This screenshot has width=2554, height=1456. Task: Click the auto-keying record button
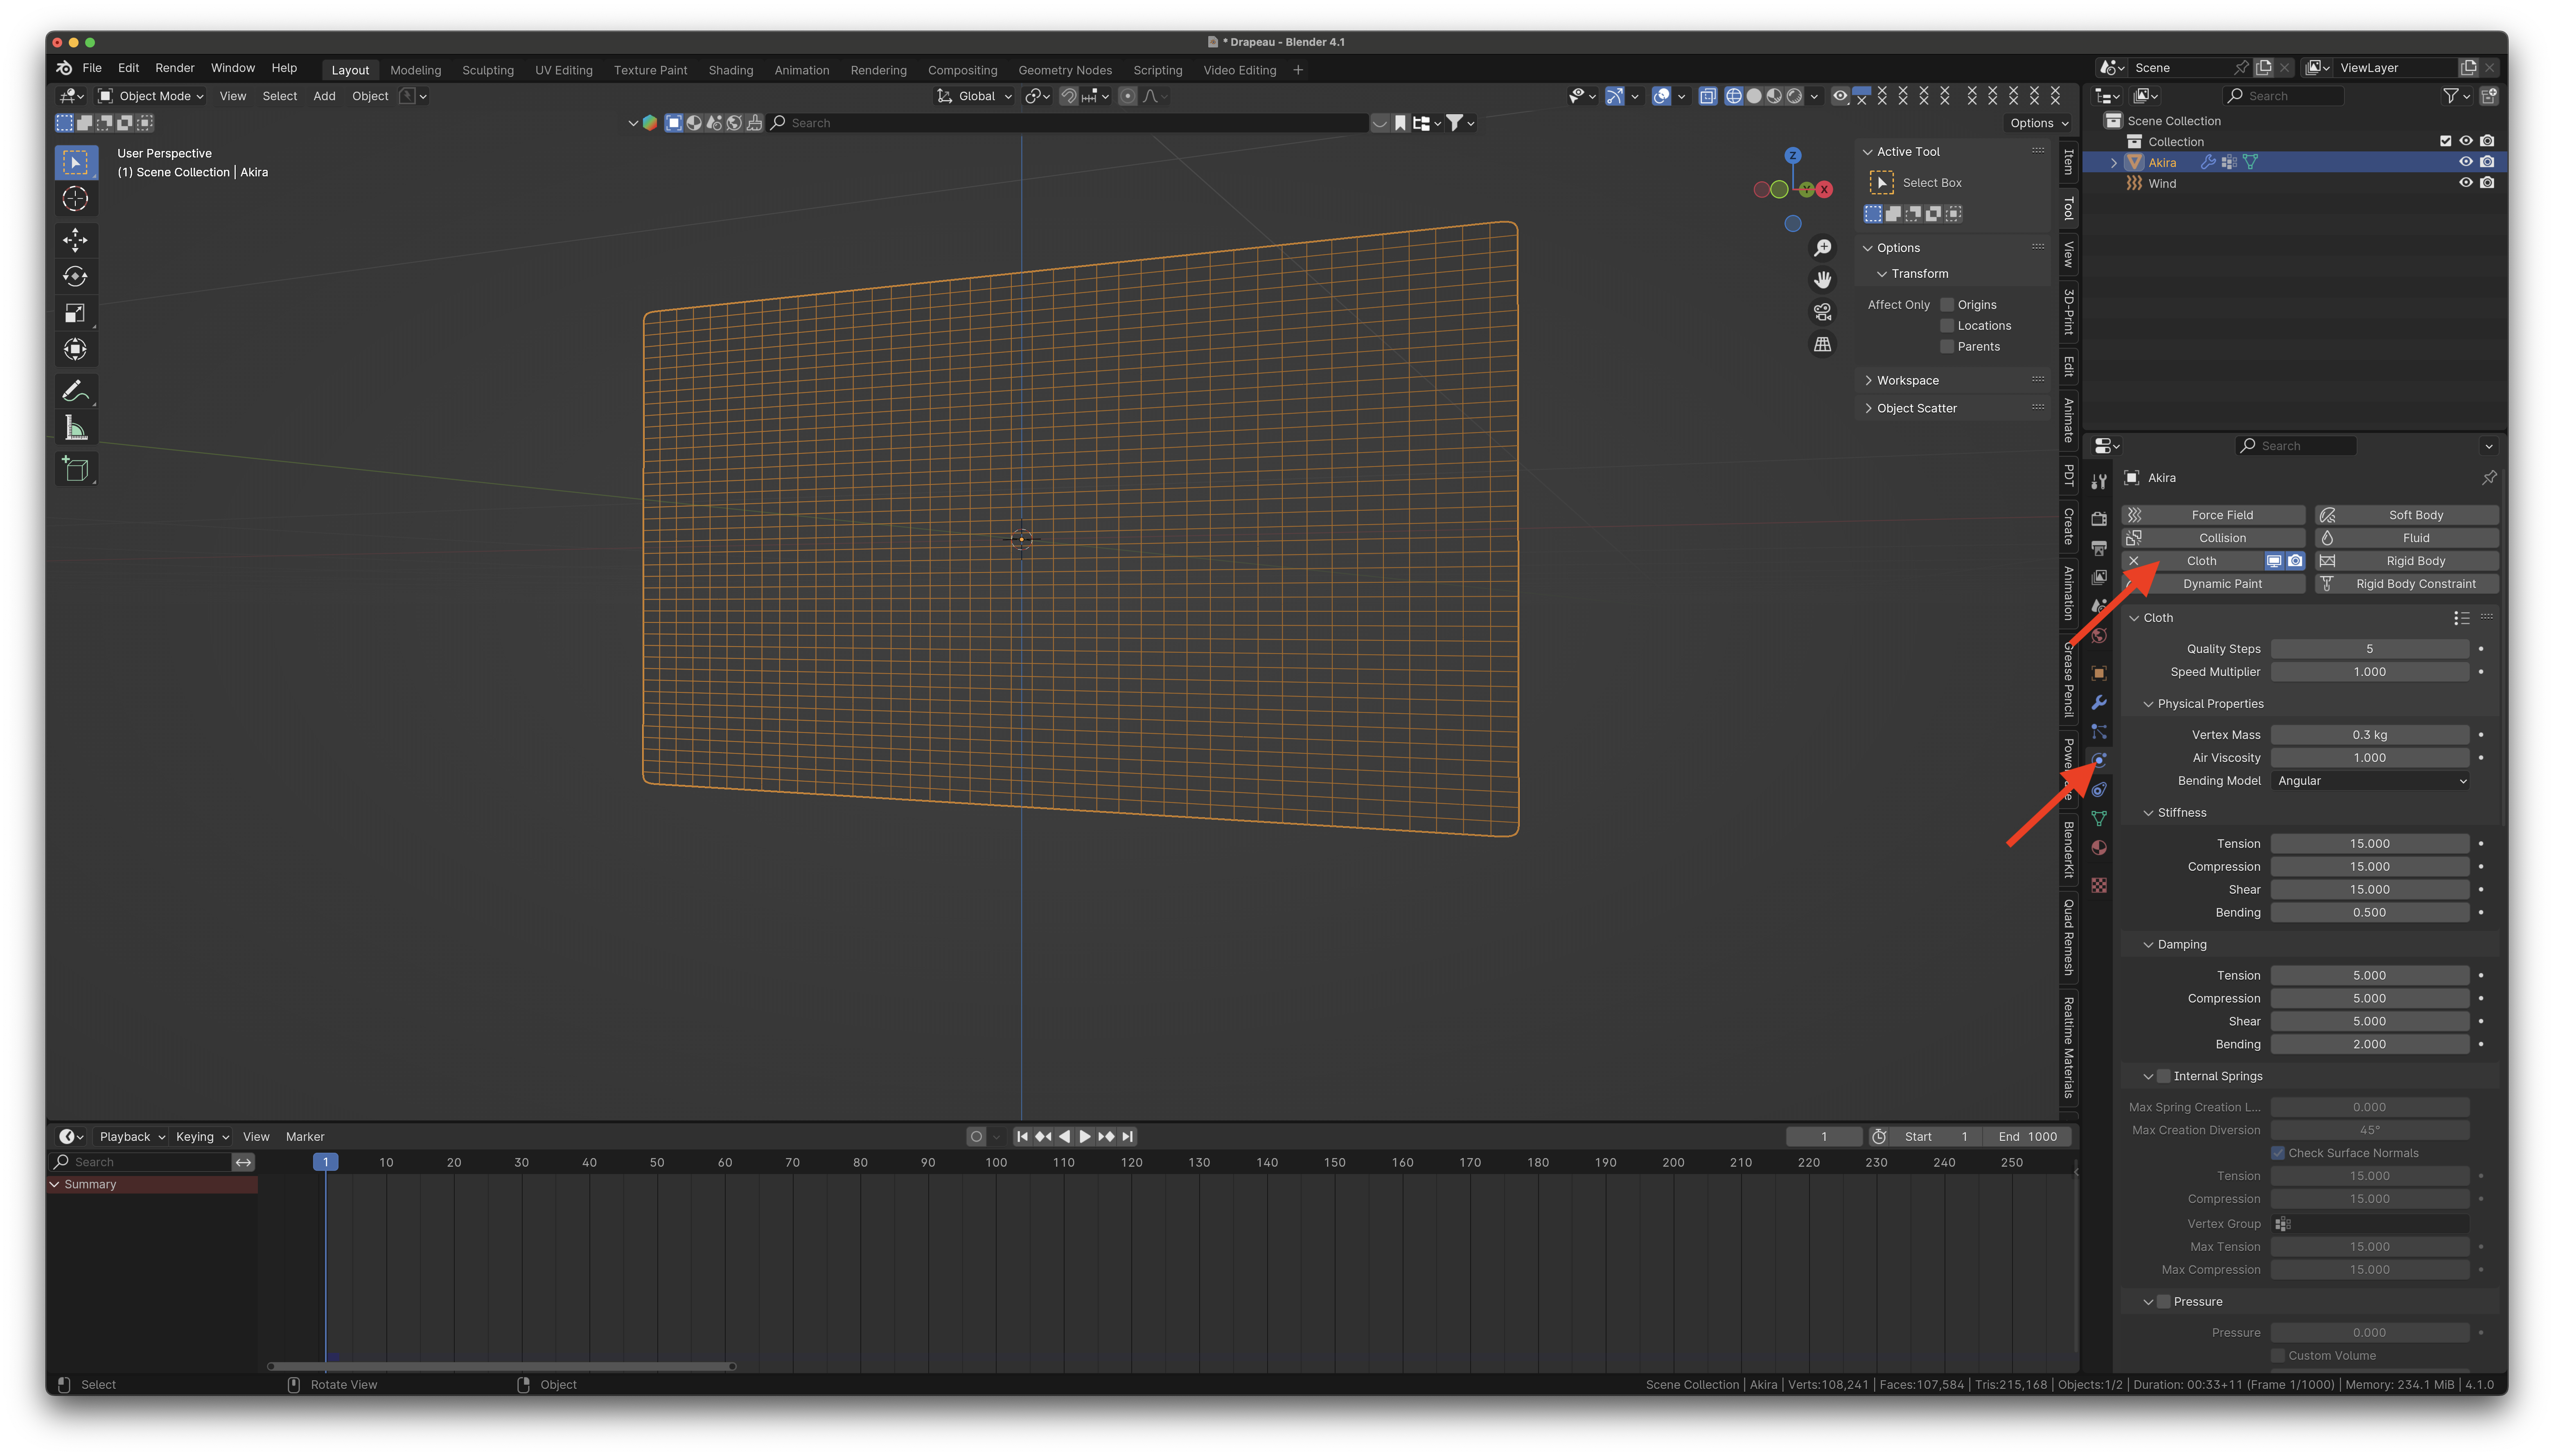pos(976,1136)
